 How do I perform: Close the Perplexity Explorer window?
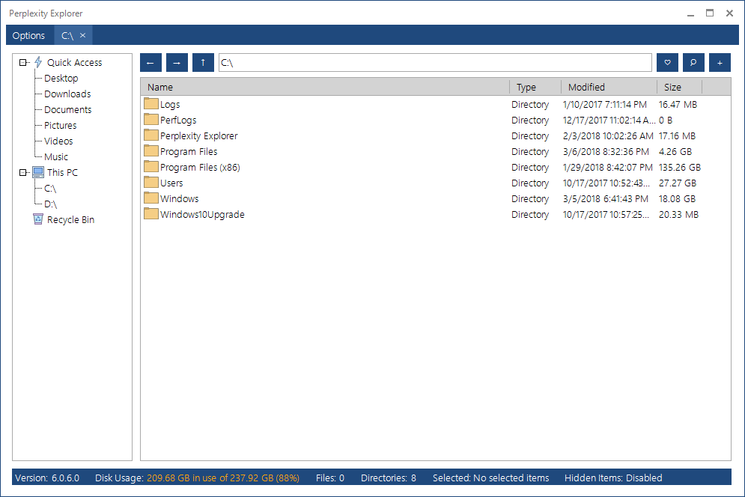coord(729,13)
